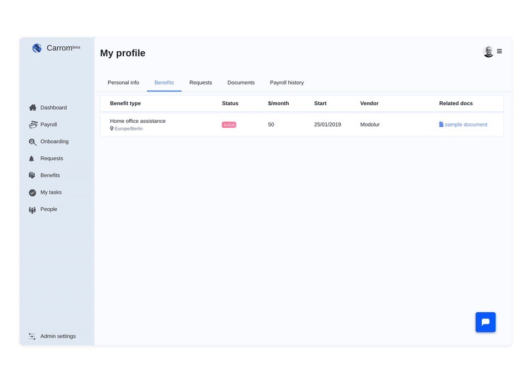Click the Requests bell icon

tap(32, 159)
